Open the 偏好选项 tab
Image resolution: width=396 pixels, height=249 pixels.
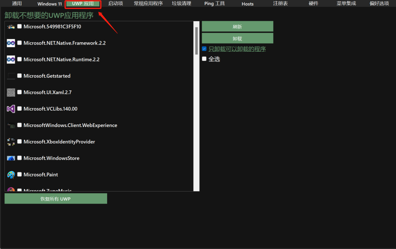(379, 4)
